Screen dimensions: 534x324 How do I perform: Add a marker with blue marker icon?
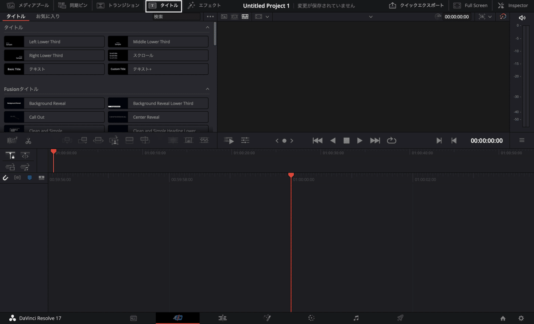(x=30, y=177)
